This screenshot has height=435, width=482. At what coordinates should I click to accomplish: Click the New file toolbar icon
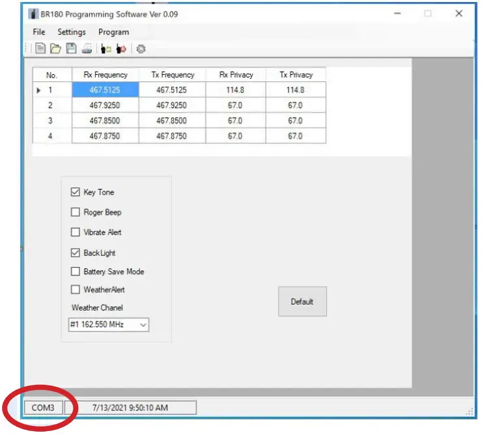coord(40,49)
